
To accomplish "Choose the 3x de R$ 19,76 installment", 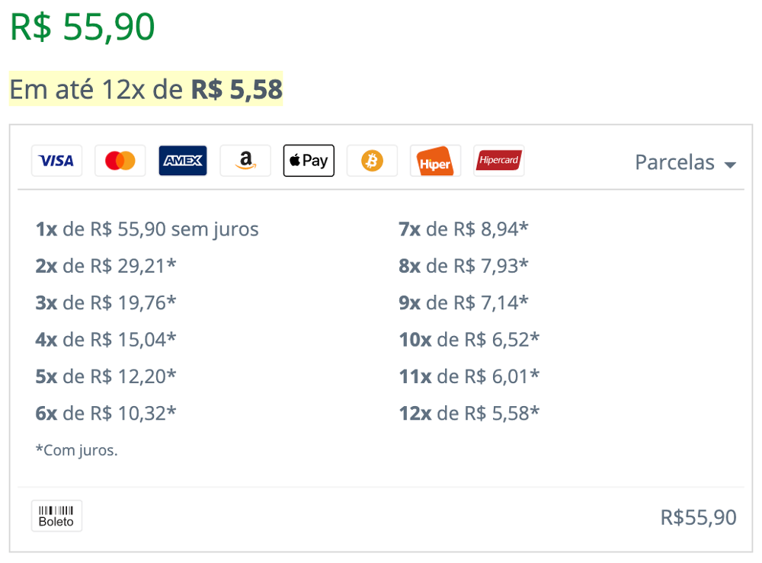I will tap(105, 302).
